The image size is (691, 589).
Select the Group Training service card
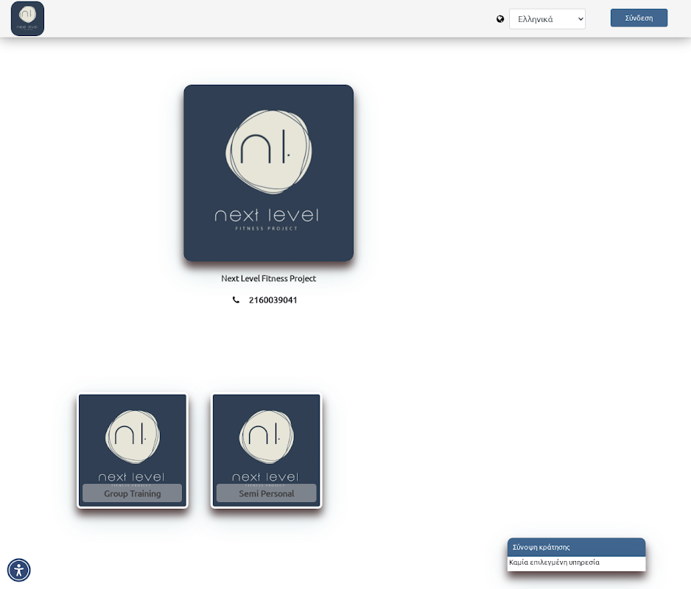(x=133, y=451)
